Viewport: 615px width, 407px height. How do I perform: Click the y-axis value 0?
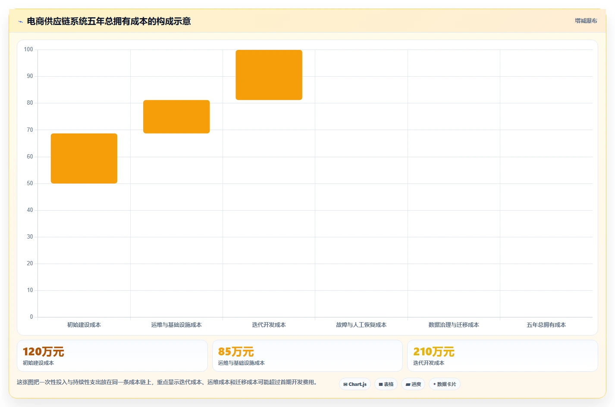click(31, 317)
